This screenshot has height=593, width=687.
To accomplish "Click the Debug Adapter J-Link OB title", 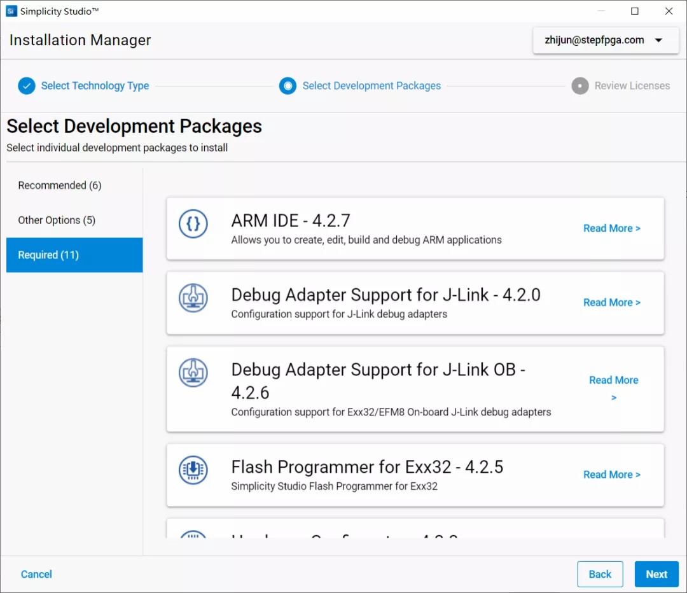I will click(x=378, y=381).
